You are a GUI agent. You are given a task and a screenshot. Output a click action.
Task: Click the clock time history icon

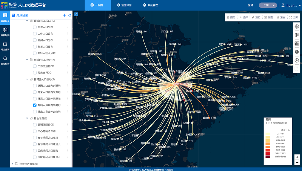point(297,60)
